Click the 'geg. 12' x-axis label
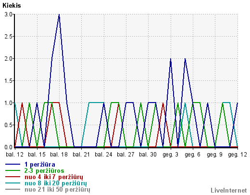 click(x=237, y=155)
